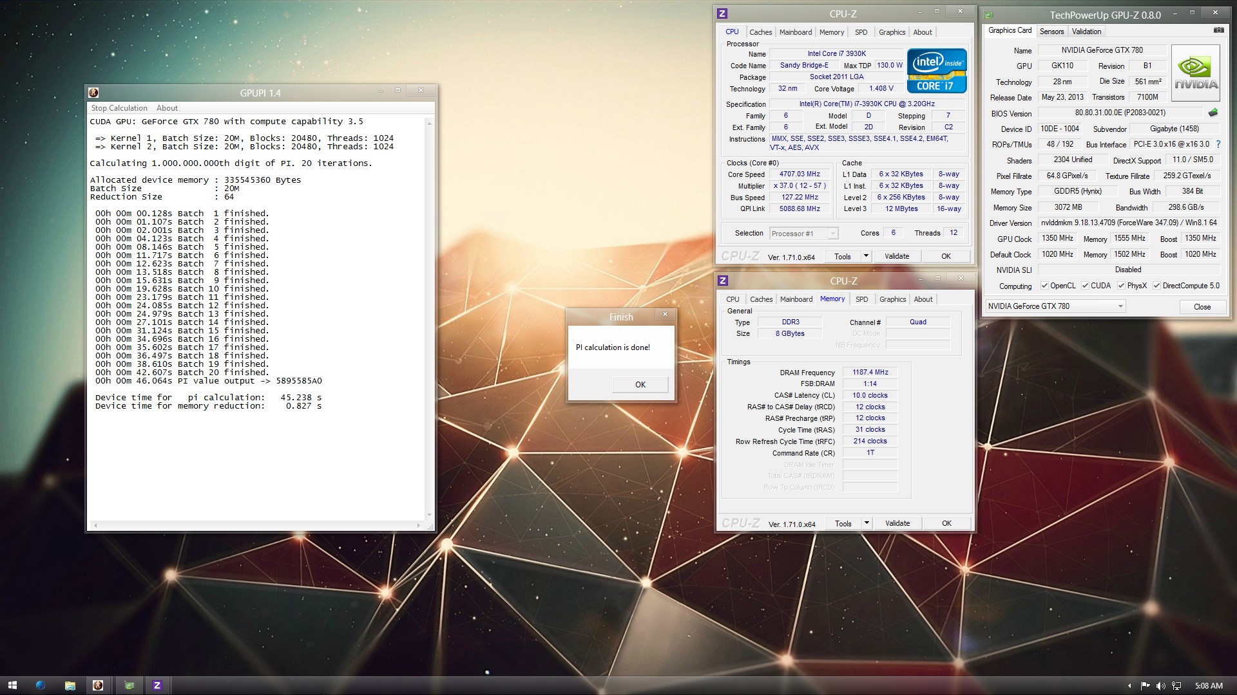Open the About menu in GPUPI

pyautogui.click(x=167, y=108)
